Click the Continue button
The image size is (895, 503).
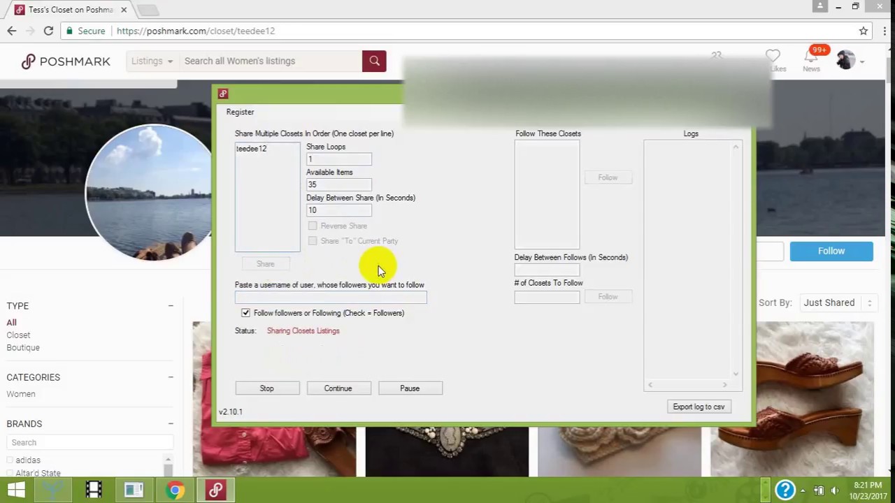pos(338,388)
